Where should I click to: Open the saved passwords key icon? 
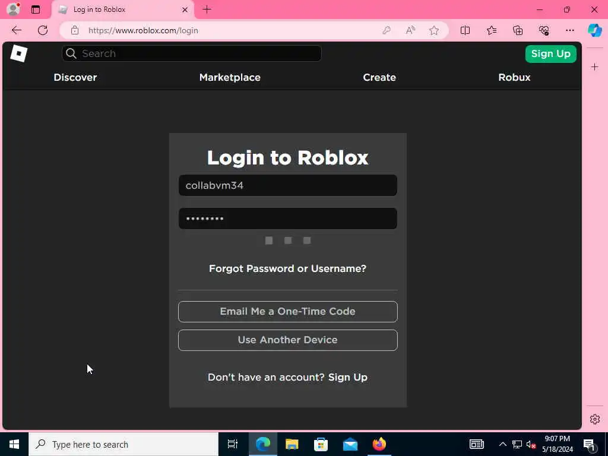[386, 30]
